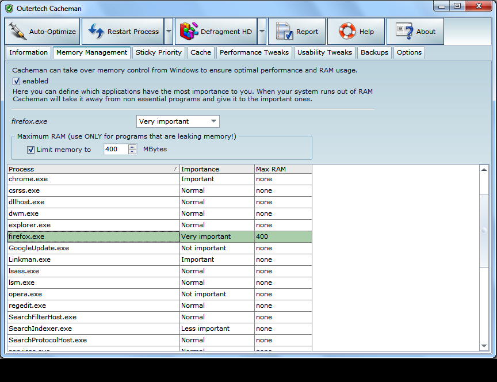The image size is (497, 382).
Task: Click the Defragment HD button label
Action: [226, 32]
